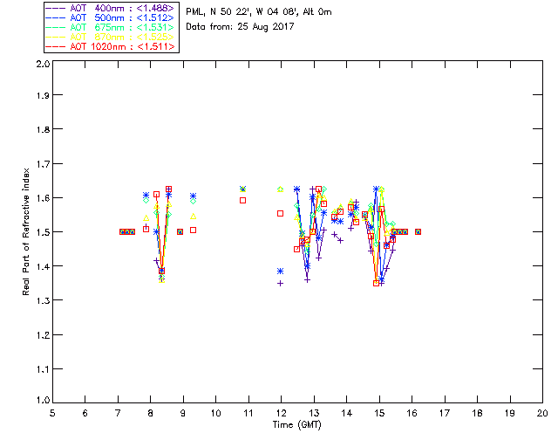The image size is (558, 447).
Task: Select the purple dashed line sample in legend
Action: click(x=56, y=8)
